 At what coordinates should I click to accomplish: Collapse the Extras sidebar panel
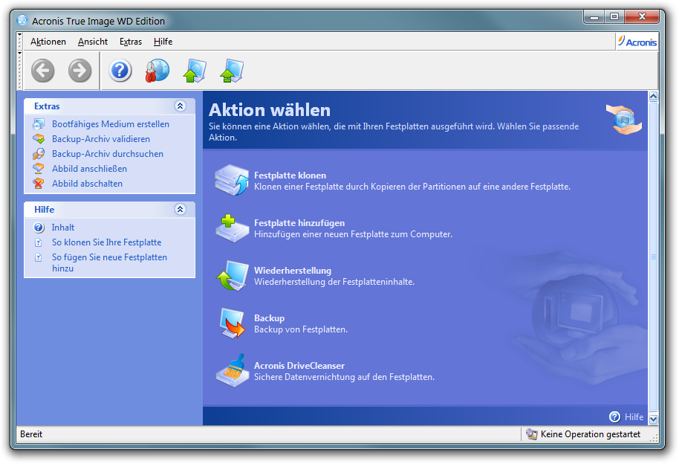coord(180,106)
